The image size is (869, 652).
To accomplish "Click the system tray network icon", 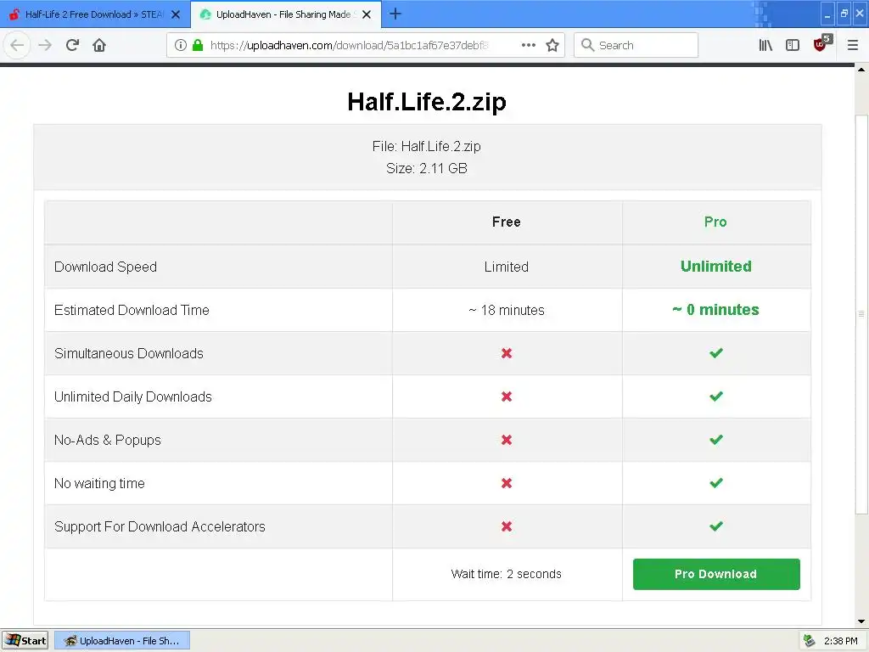I will click(x=809, y=641).
